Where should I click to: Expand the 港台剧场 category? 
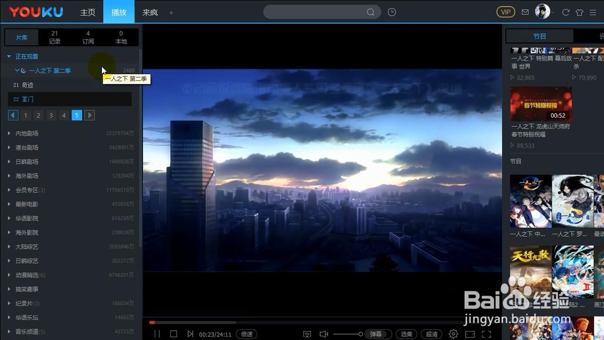[x=8, y=147]
